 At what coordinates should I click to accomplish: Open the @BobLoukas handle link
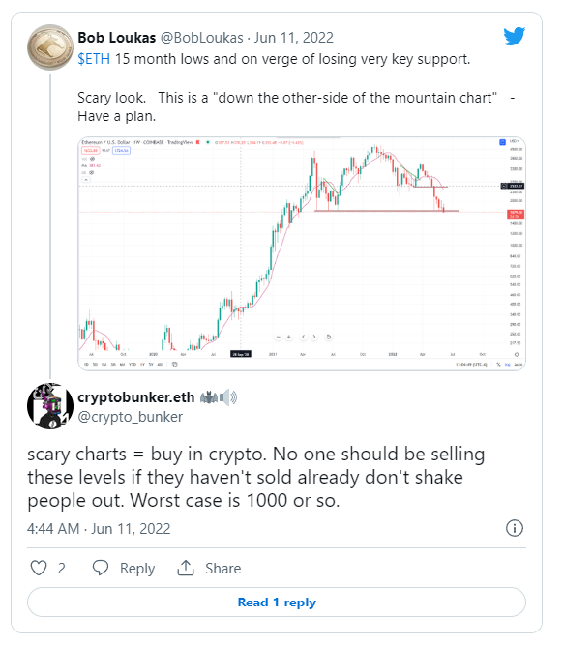[201, 38]
